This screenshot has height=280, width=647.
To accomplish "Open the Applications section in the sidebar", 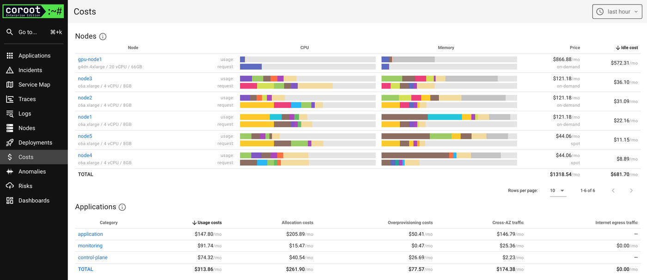I will point(35,55).
